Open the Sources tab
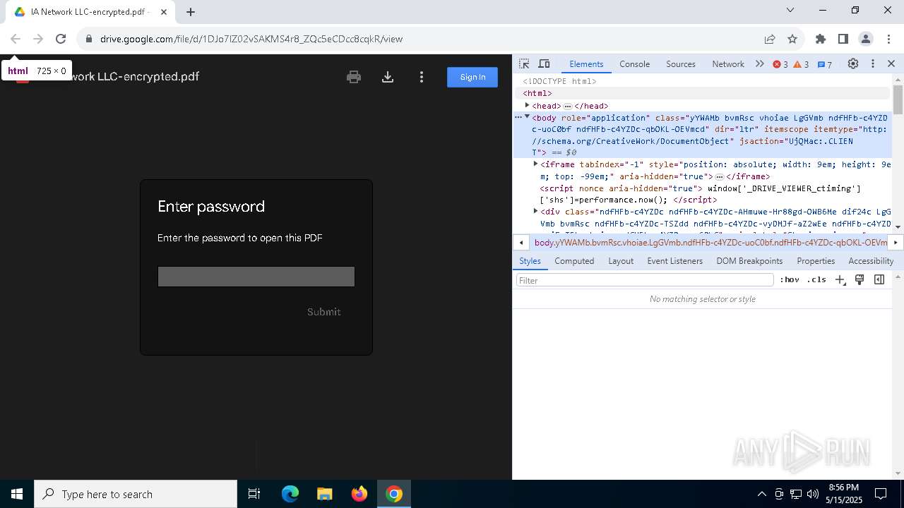Image resolution: width=904 pixels, height=508 pixels. click(x=681, y=64)
